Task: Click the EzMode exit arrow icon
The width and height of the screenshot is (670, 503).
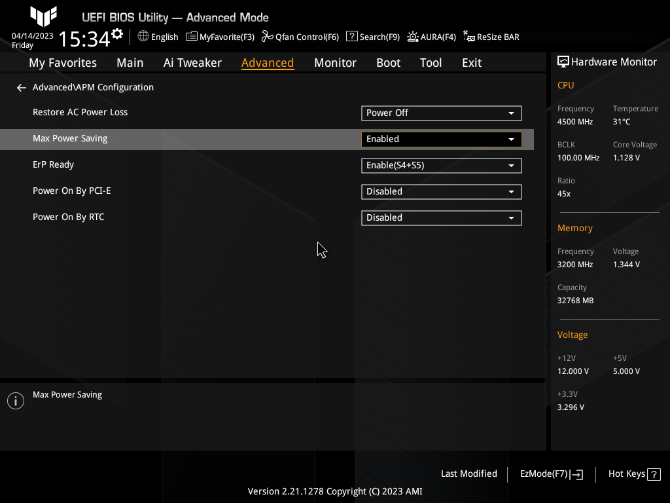Action: tap(576, 474)
